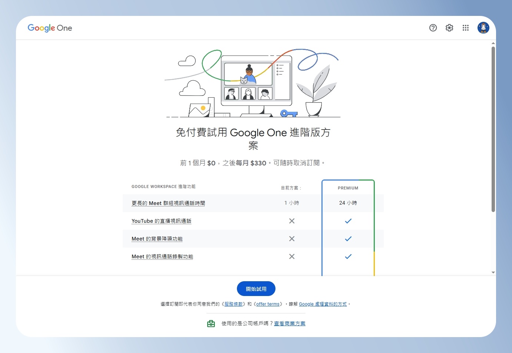Viewport: 512px width, 353px height.
Task: Click the Premium checkmark for YouTube 的直播視訊通話
Action: coord(348,221)
